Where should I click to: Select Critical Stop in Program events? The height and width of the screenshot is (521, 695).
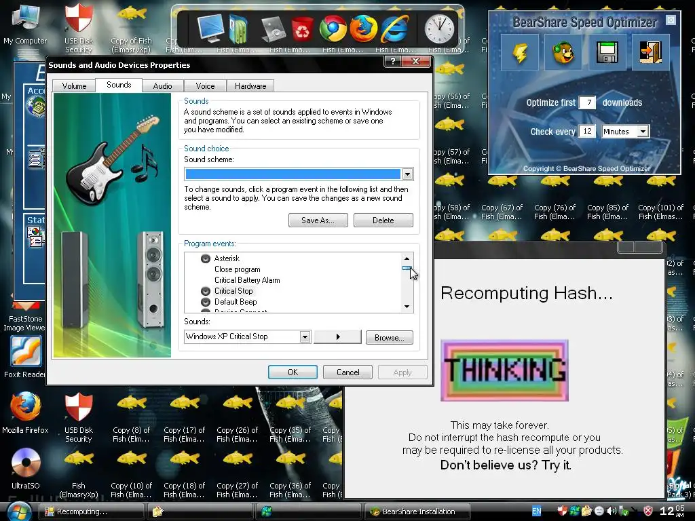pos(233,291)
